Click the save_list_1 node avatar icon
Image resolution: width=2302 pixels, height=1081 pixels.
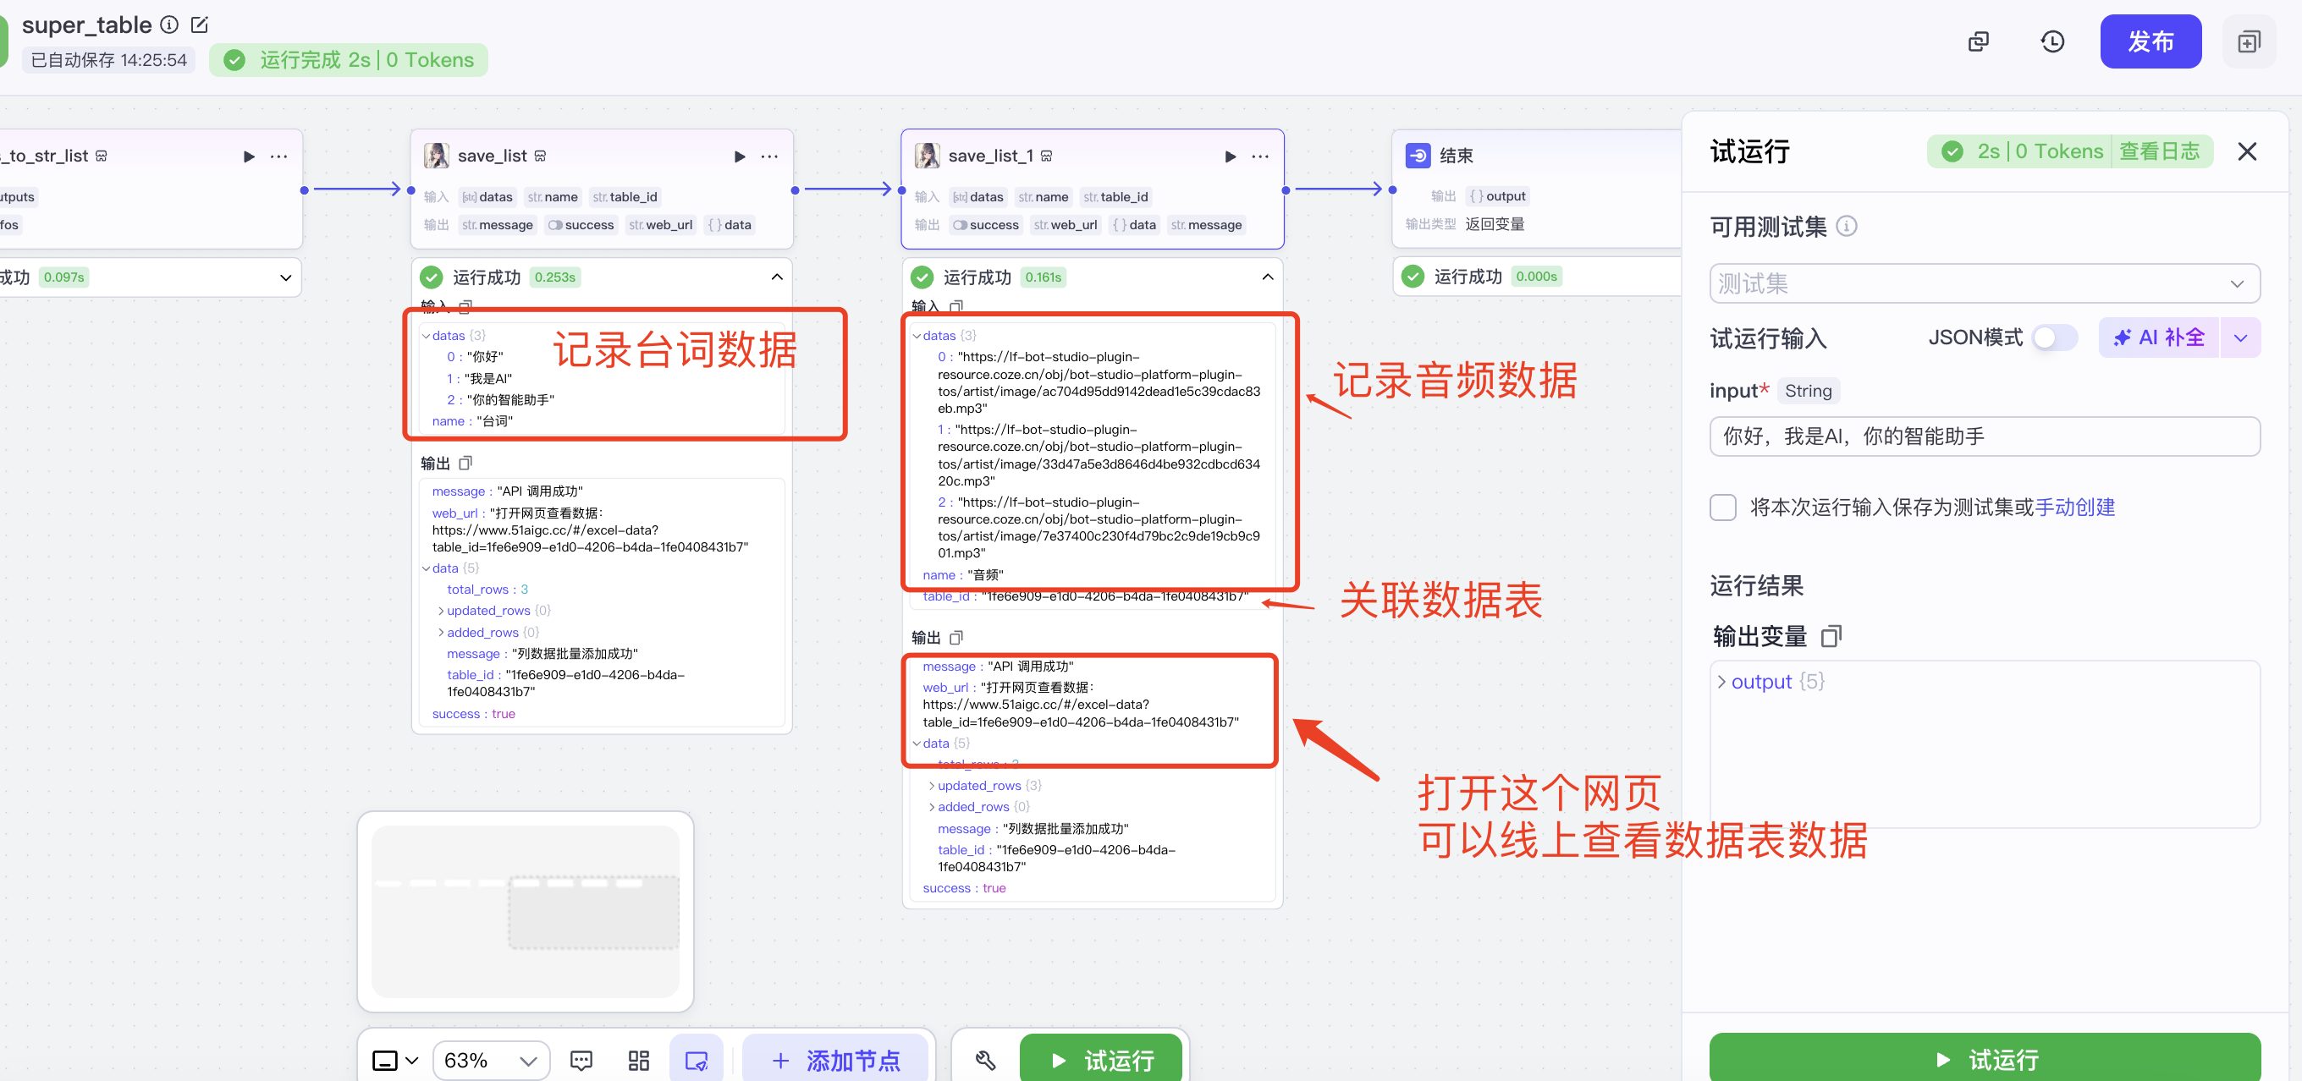click(x=927, y=156)
